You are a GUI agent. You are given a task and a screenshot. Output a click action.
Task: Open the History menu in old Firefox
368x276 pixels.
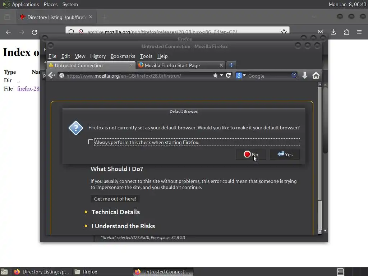[x=98, y=56]
